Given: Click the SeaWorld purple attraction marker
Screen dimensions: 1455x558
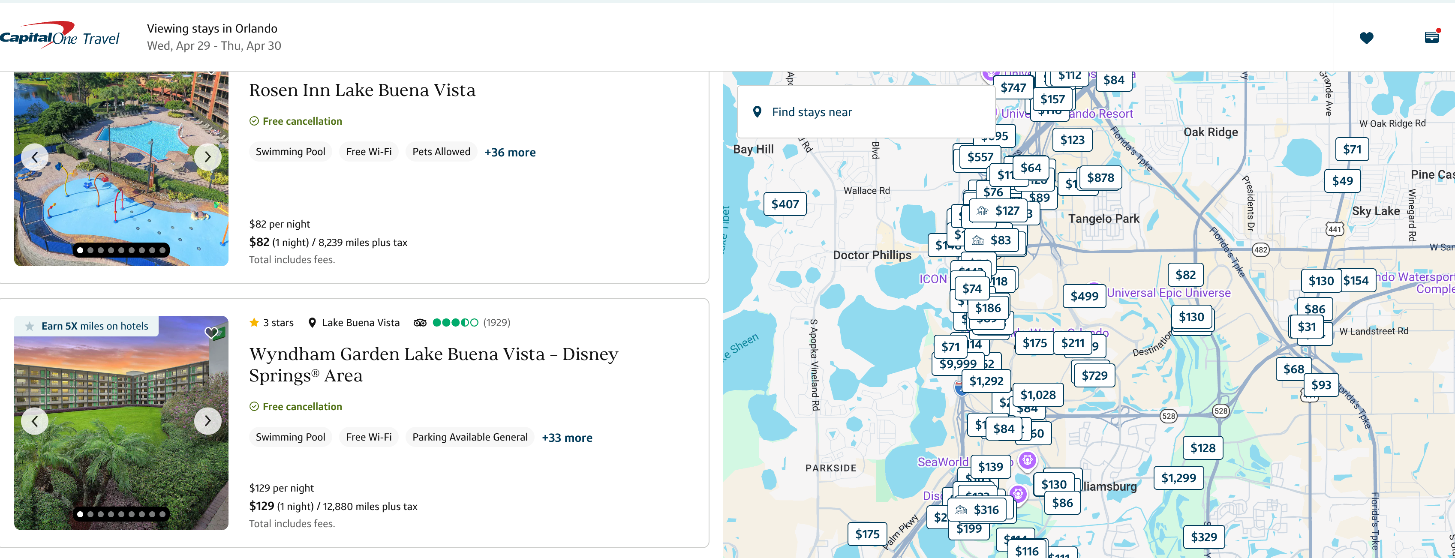Looking at the screenshot, I should (1027, 460).
